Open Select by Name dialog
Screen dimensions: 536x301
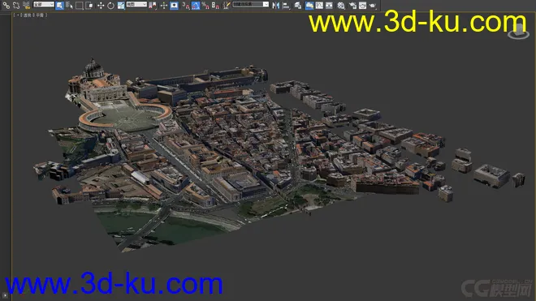click(69, 6)
